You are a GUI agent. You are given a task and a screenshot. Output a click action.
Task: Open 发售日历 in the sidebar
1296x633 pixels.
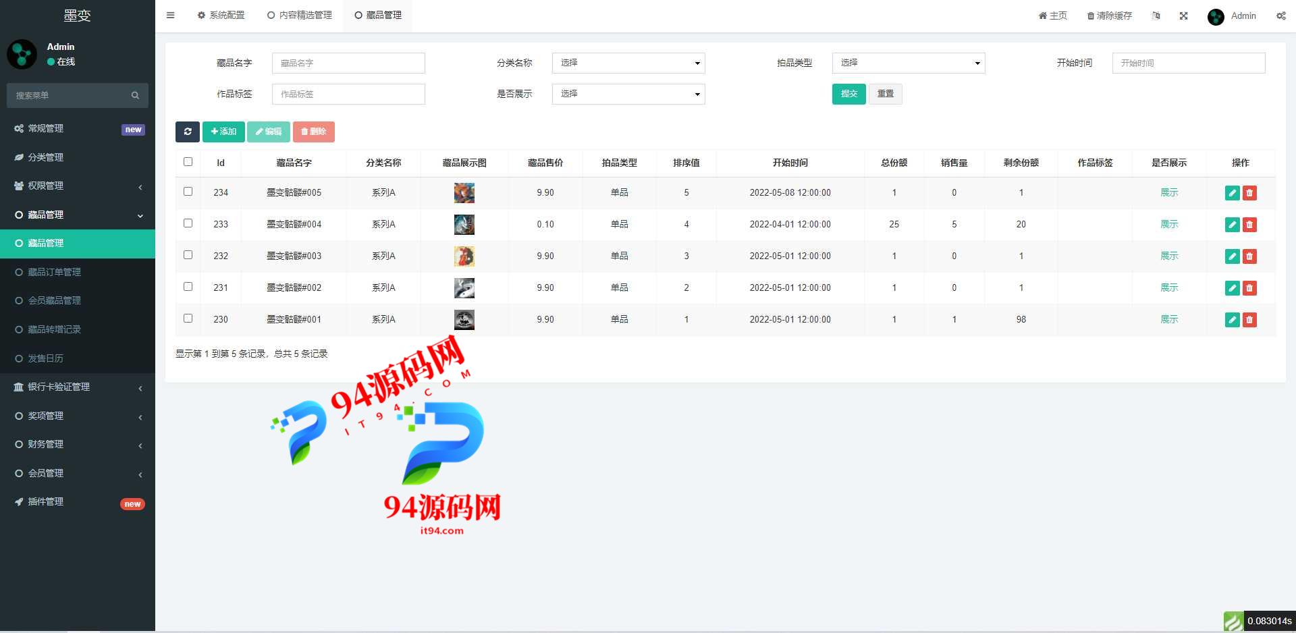pos(78,358)
